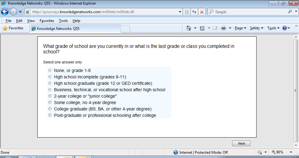Click the Home icon in command bar
This screenshot has width=299, height=158.
pyautogui.click(x=188, y=28)
